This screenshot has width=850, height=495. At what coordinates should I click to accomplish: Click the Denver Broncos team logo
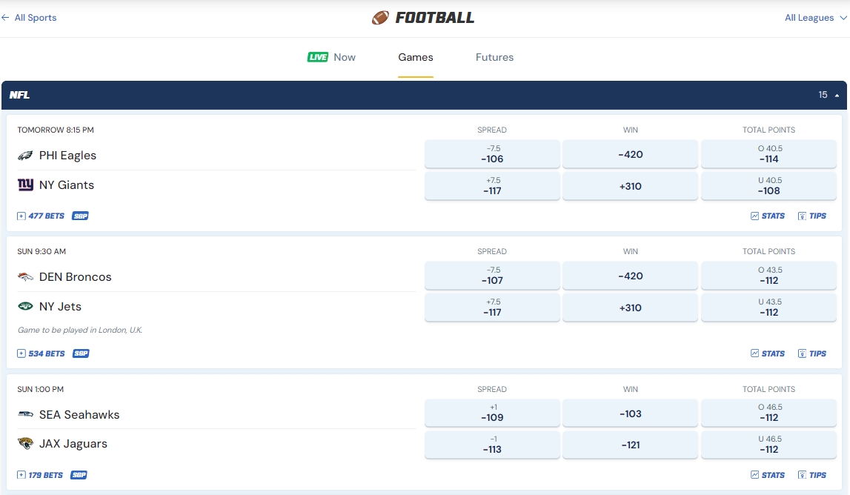pyautogui.click(x=25, y=277)
